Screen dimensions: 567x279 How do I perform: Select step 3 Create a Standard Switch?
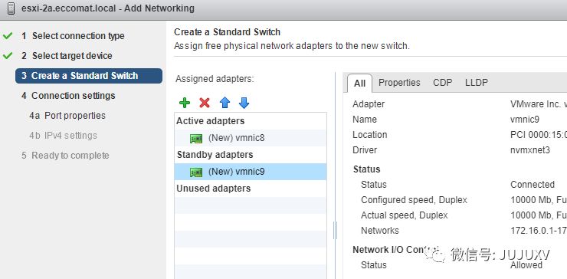coord(89,76)
